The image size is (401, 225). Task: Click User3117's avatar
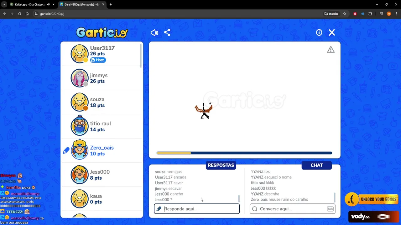(80, 54)
